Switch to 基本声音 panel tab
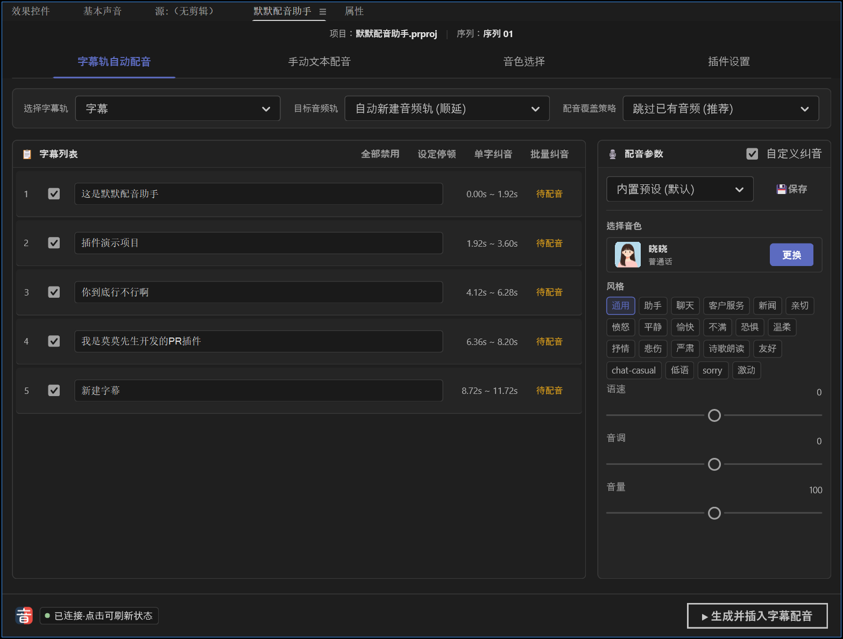The image size is (843, 639). point(102,11)
